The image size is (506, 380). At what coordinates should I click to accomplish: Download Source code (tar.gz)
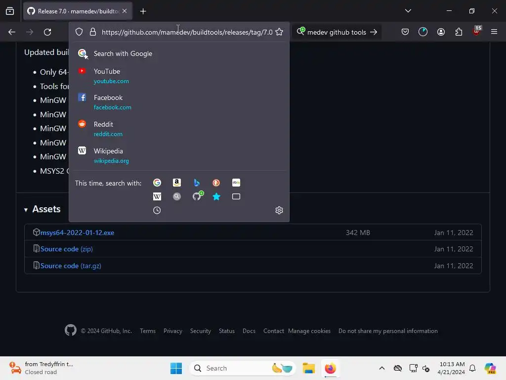(x=71, y=266)
